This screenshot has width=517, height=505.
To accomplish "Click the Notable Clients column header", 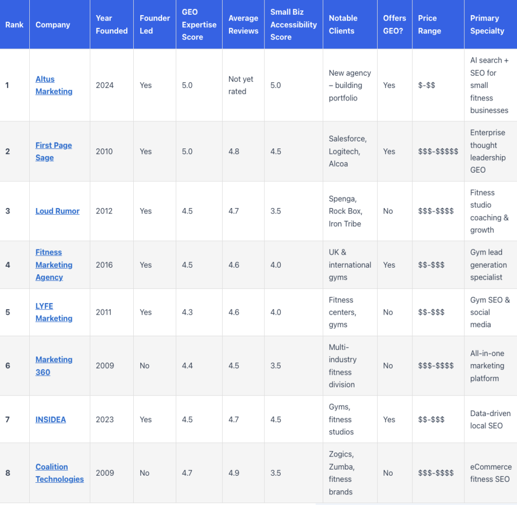I will point(343,25).
